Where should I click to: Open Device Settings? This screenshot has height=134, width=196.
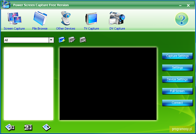tap(177, 79)
